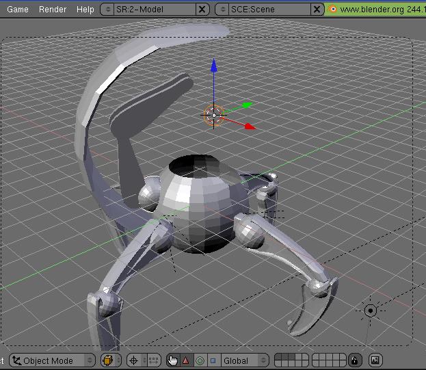Toggle the layer lock padlock icon
Screen dimensions: 426x370
[355, 360]
